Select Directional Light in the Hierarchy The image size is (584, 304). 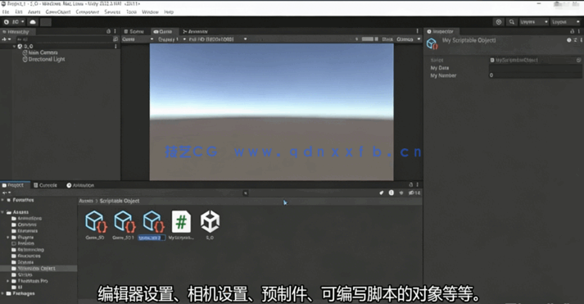point(43,59)
